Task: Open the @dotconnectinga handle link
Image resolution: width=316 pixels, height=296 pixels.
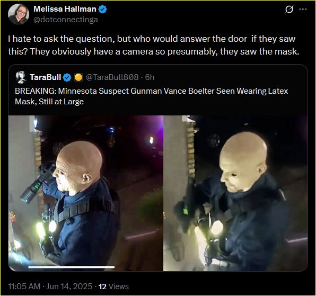Action: (x=66, y=20)
